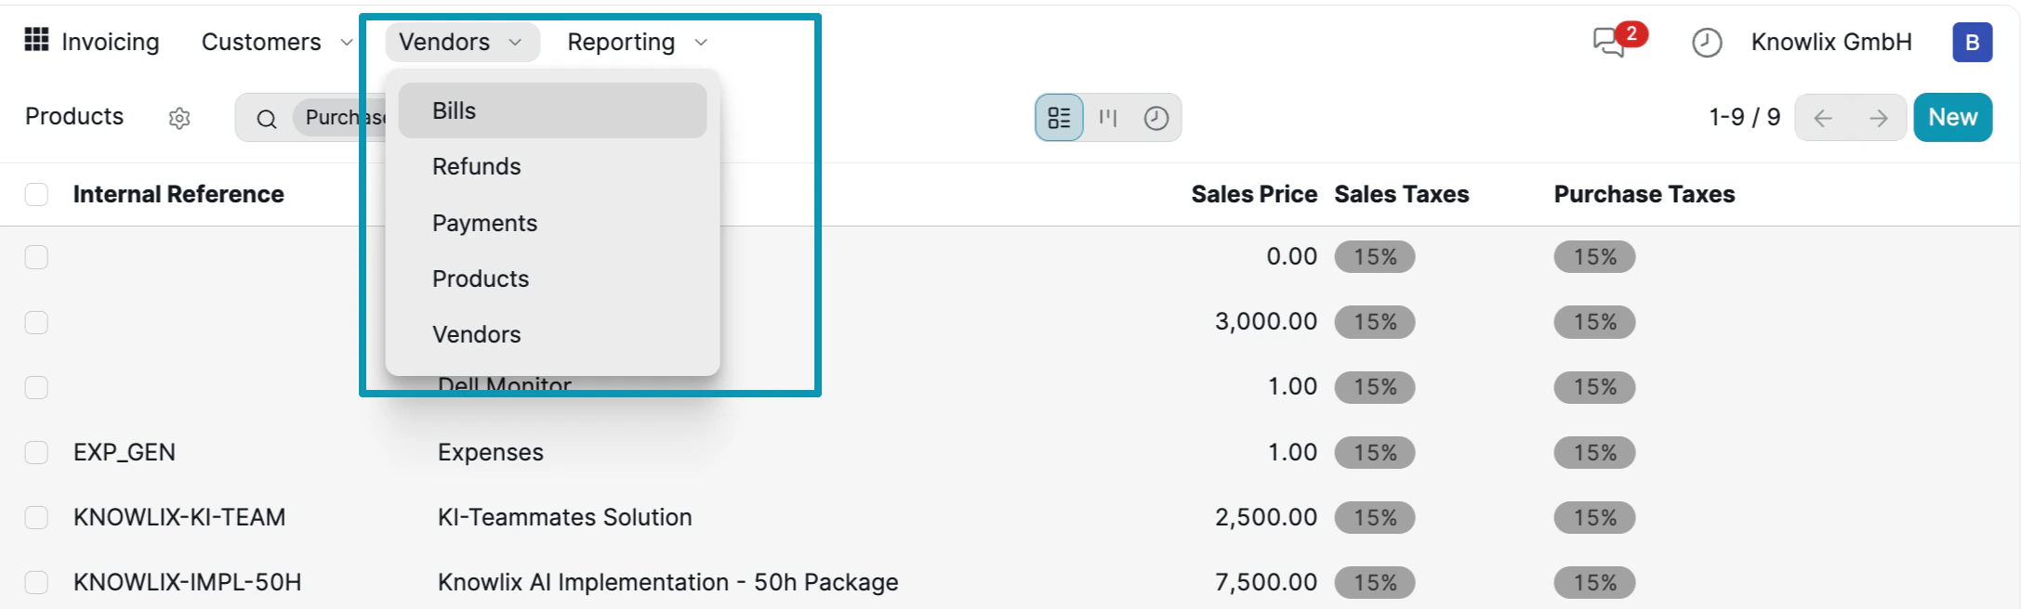
Task: Check the EXP_GEN row checkbox
Action: (x=36, y=452)
